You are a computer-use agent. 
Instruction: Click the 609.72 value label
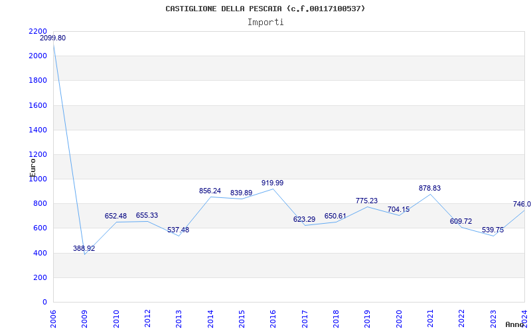[x=461, y=222]
